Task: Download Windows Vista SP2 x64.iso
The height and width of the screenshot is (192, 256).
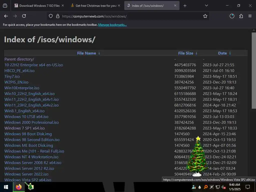Action: tap(28, 180)
